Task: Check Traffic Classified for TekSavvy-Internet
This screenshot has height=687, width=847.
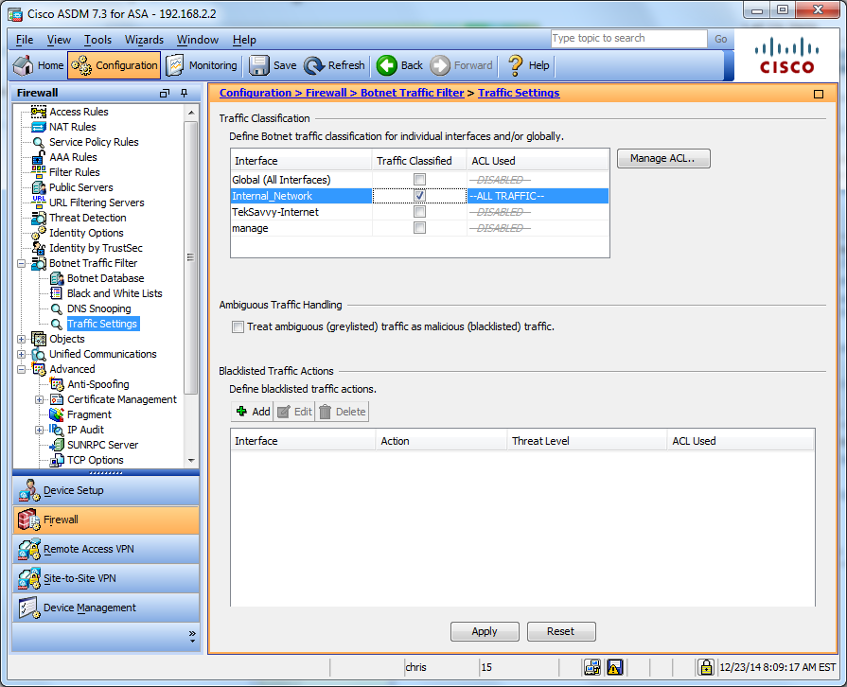Action: tap(419, 212)
